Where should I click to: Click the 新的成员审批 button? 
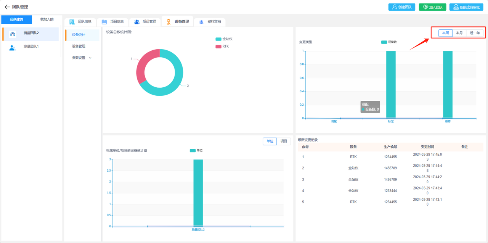pyautogui.click(x=467, y=7)
